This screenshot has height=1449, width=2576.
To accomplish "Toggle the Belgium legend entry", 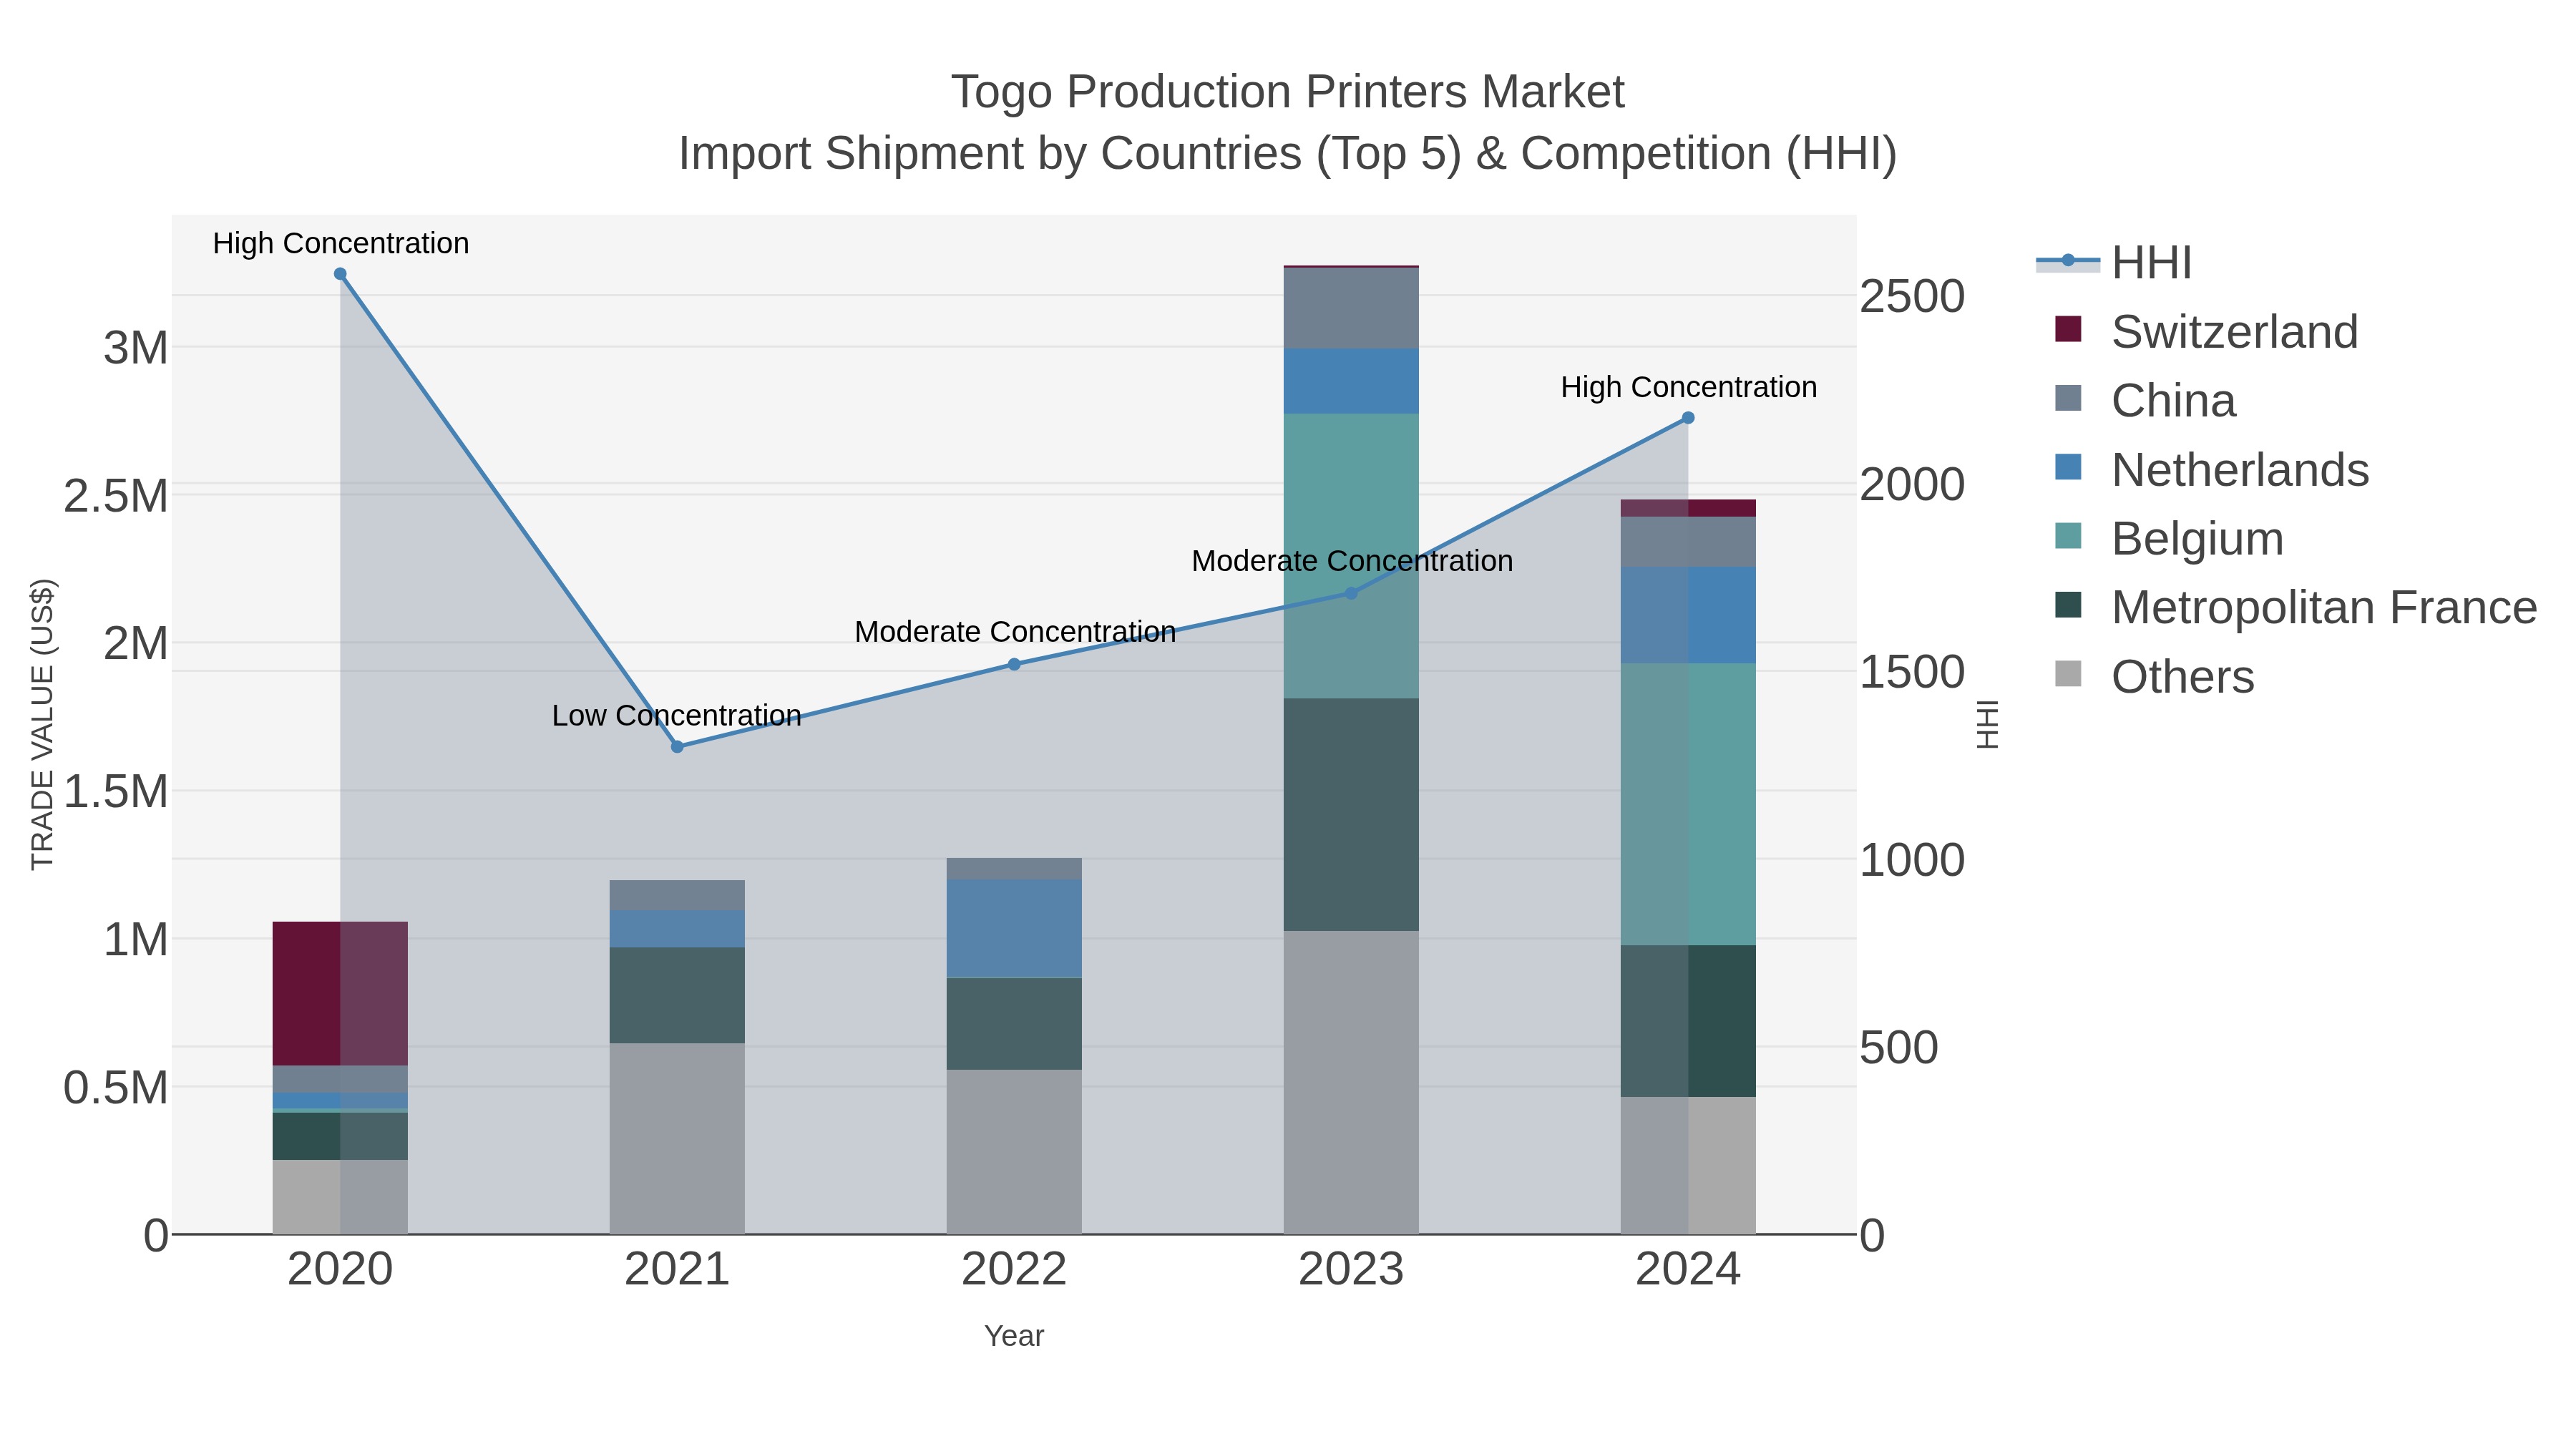I will point(2169,539).
